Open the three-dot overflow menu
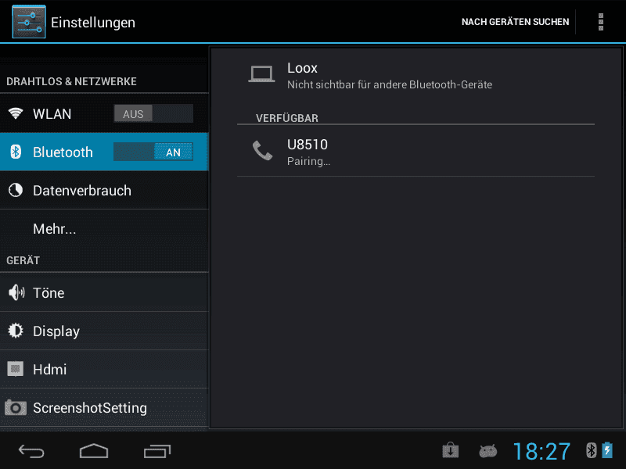 pos(600,22)
